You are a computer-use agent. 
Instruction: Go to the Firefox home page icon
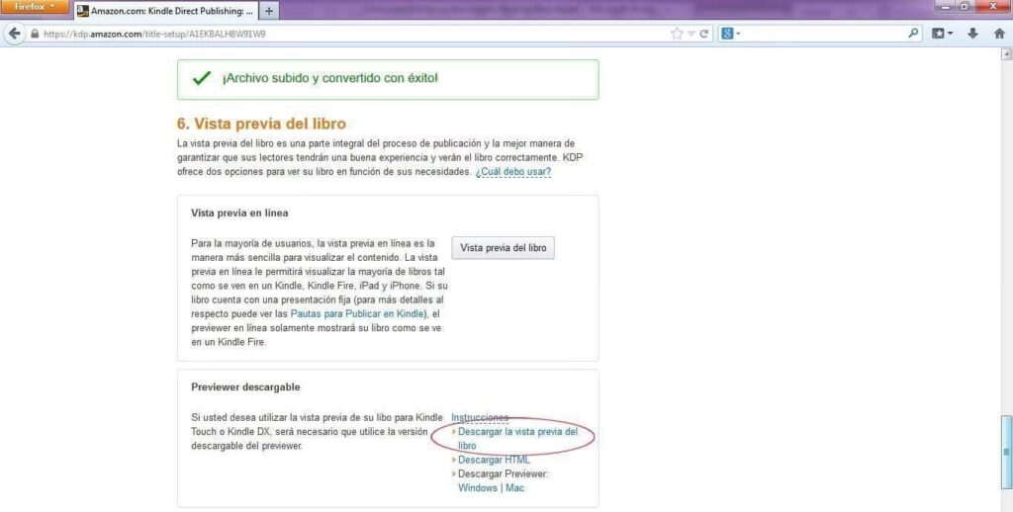click(998, 33)
